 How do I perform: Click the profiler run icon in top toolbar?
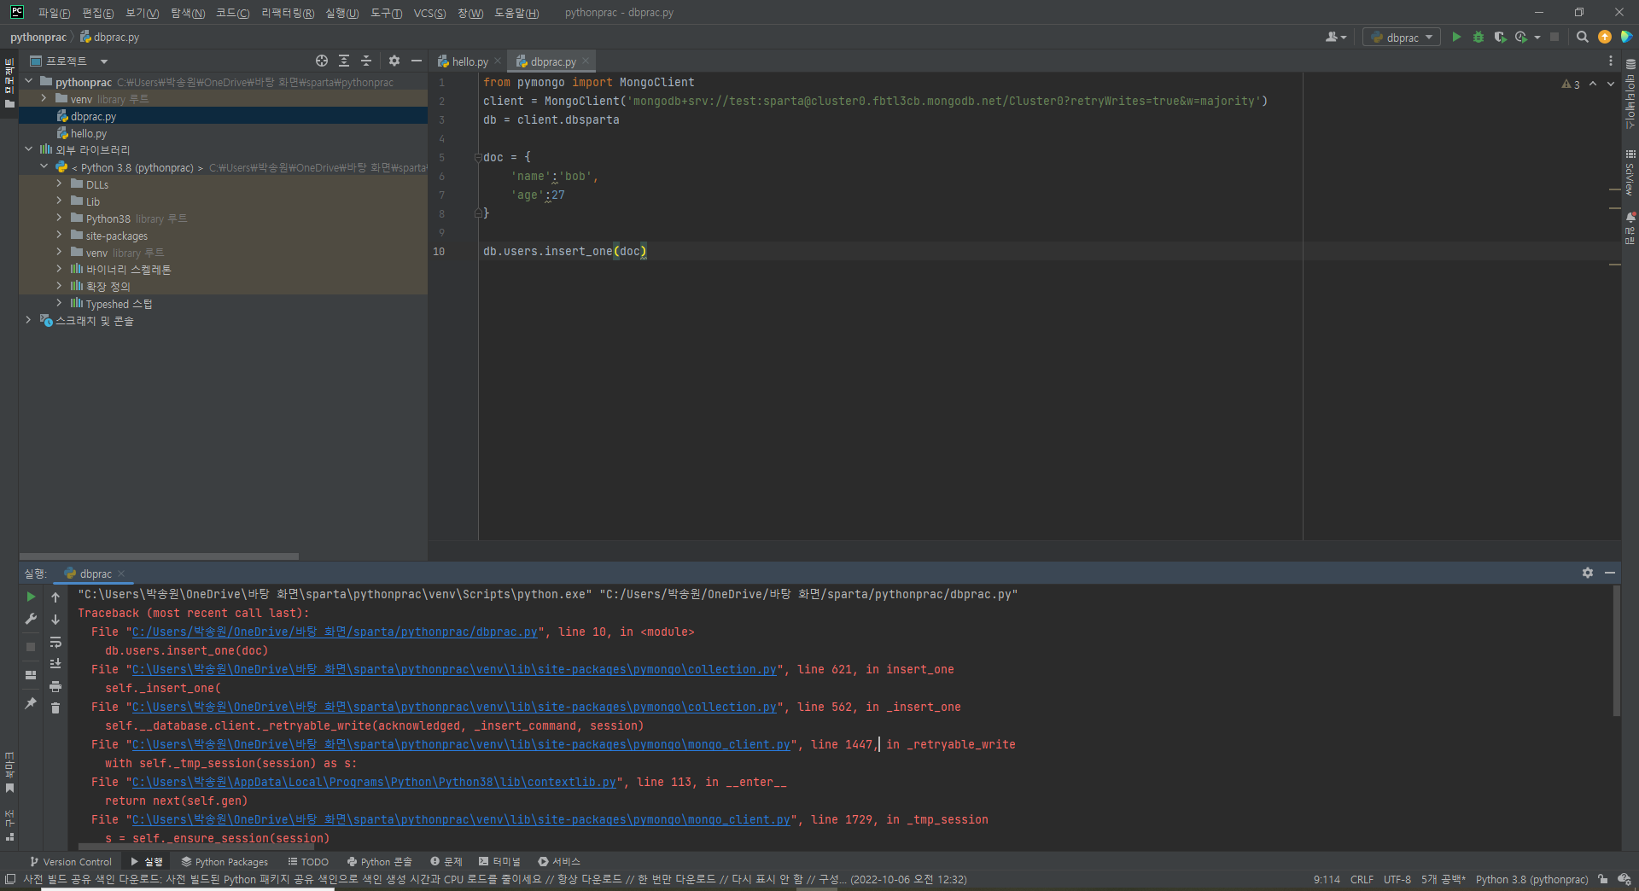1521,37
